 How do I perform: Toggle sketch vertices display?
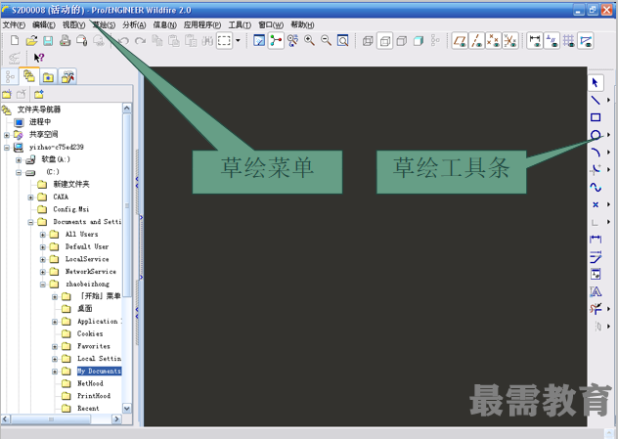[x=586, y=41]
